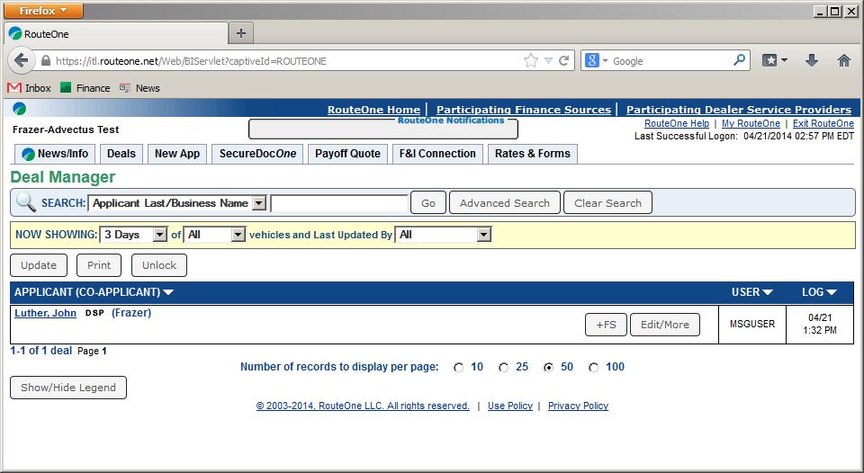Open the RouteOne LLC copyright link

(363, 406)
